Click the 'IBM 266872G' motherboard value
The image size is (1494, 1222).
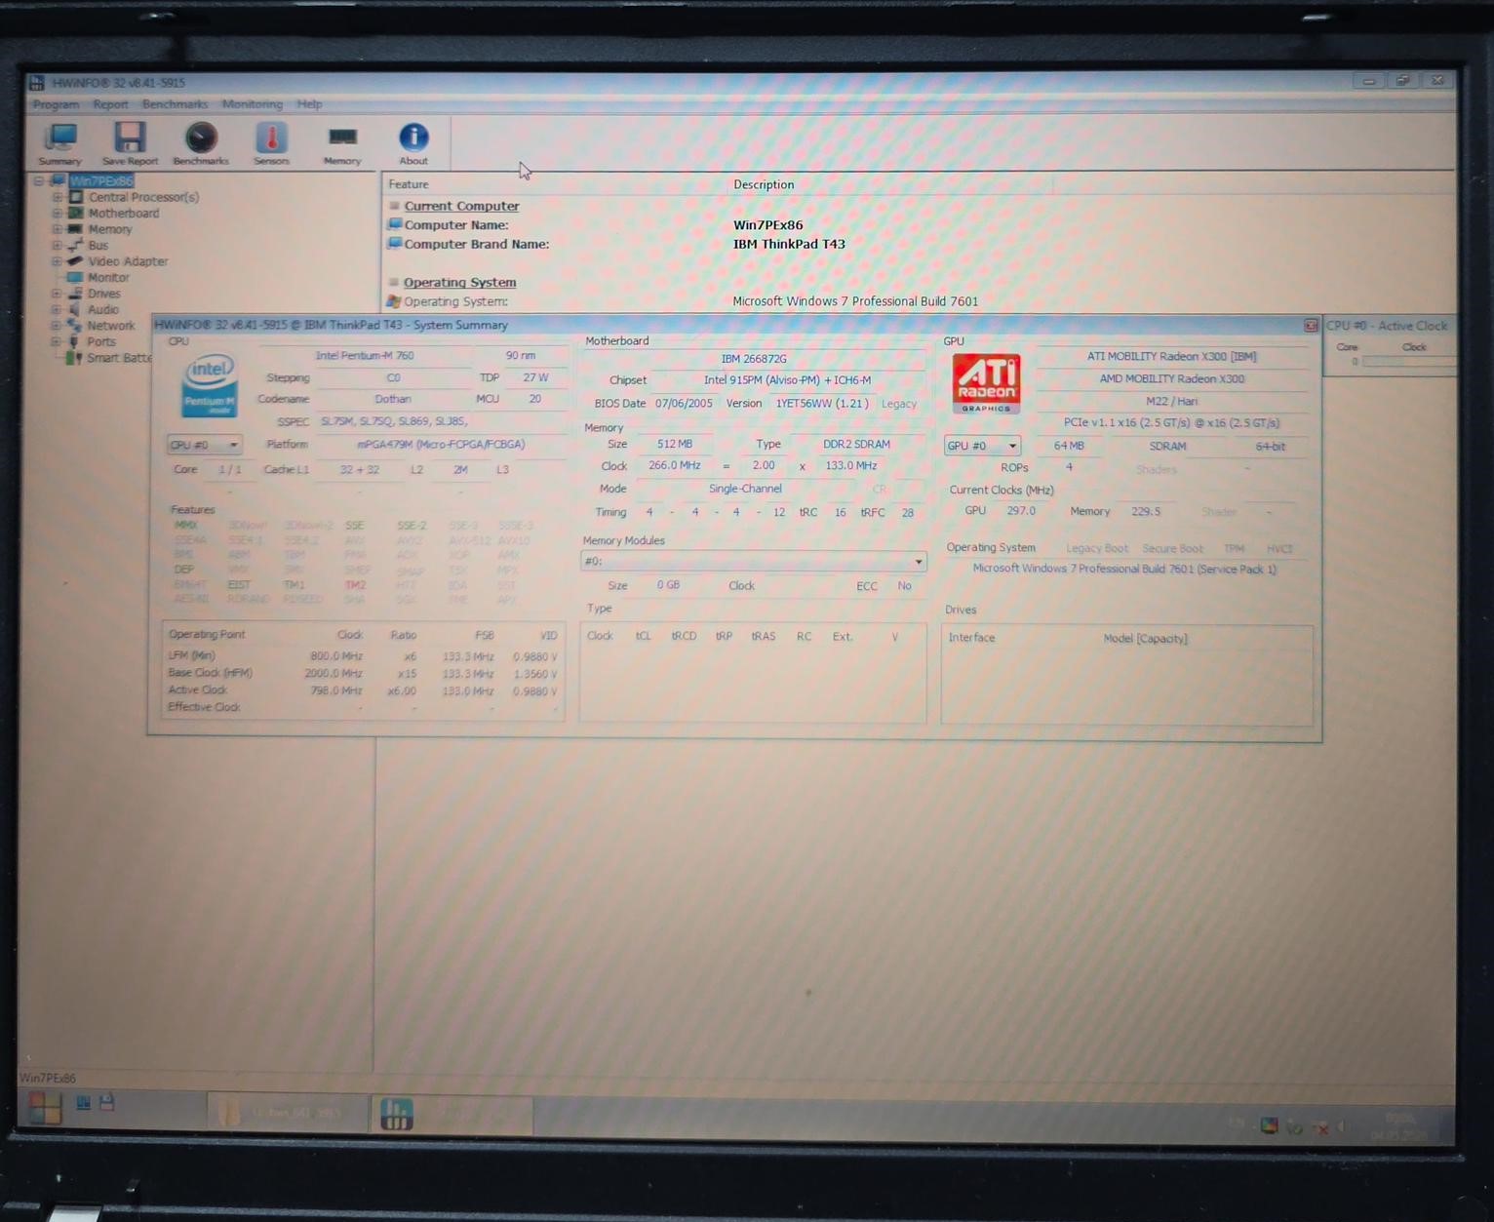point(753,359)
